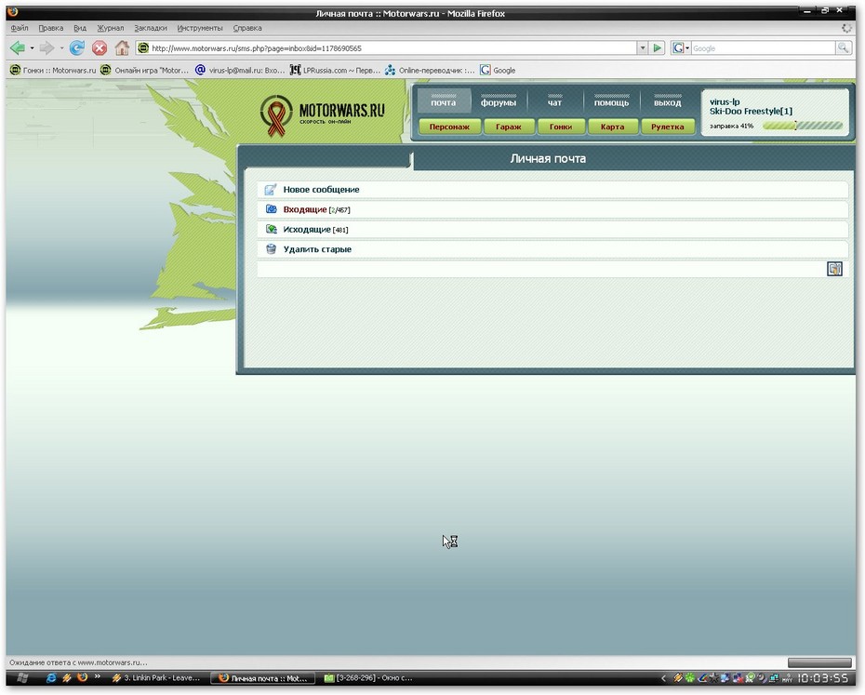Open the virus-lp@mail.ru bookmark
865x695 pixels.
coord(240,70)
